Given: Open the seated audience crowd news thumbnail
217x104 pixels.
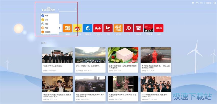Looking at the screenshot, I should pos(156,84).
